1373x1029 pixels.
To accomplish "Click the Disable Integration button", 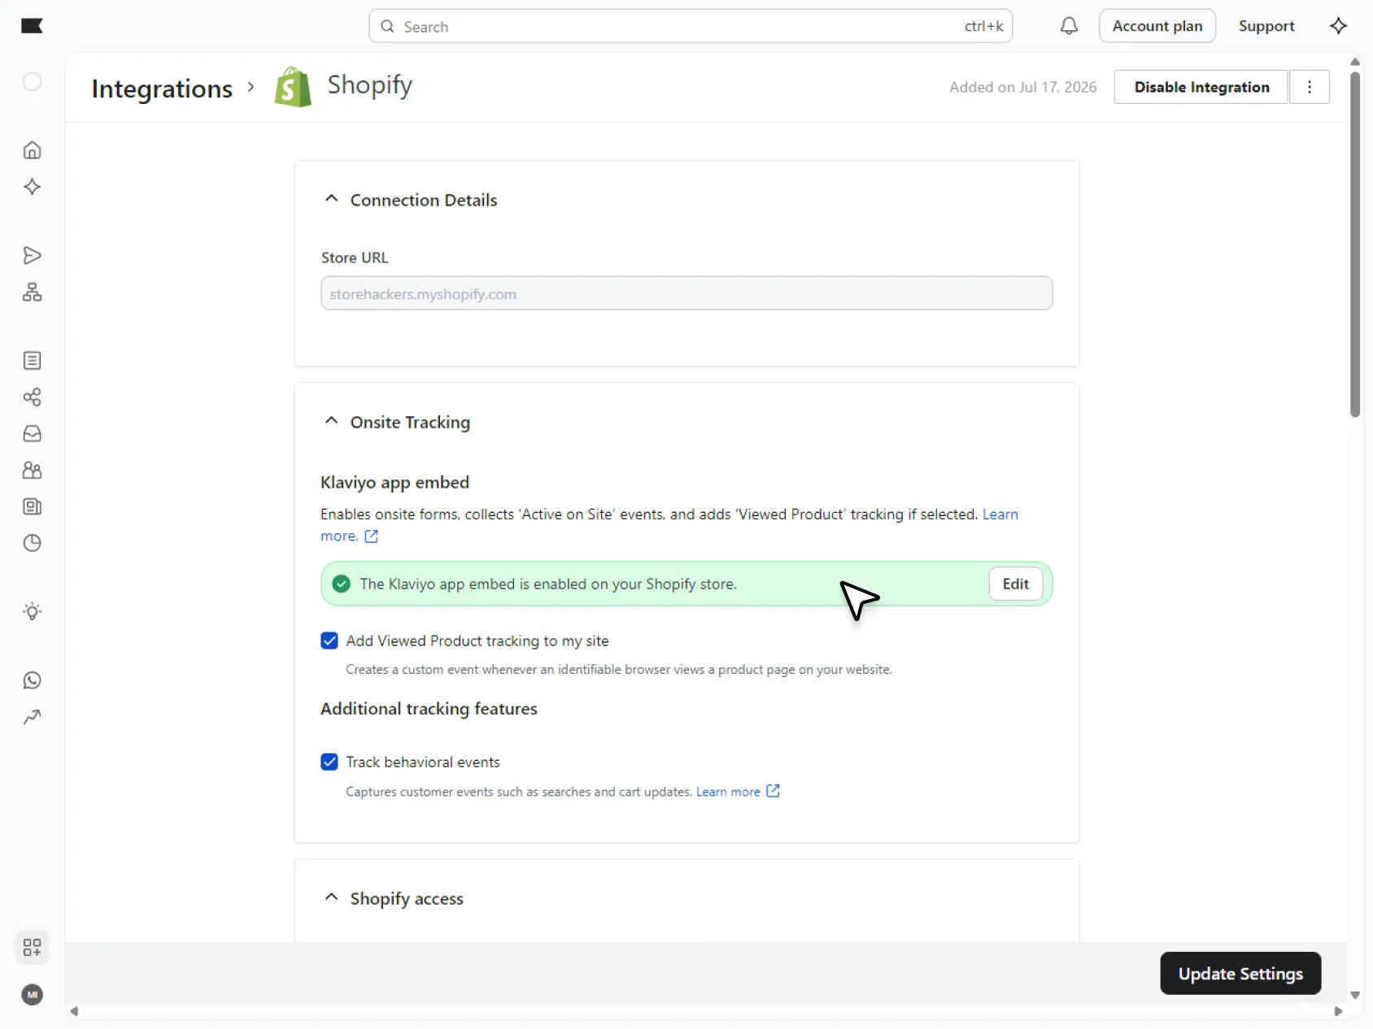I will pyautogui.click(x=1201, y=87).
